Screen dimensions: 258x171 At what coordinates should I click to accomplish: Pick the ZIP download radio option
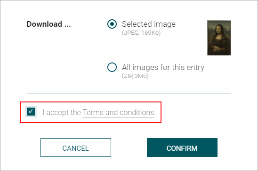pos(112,67)
